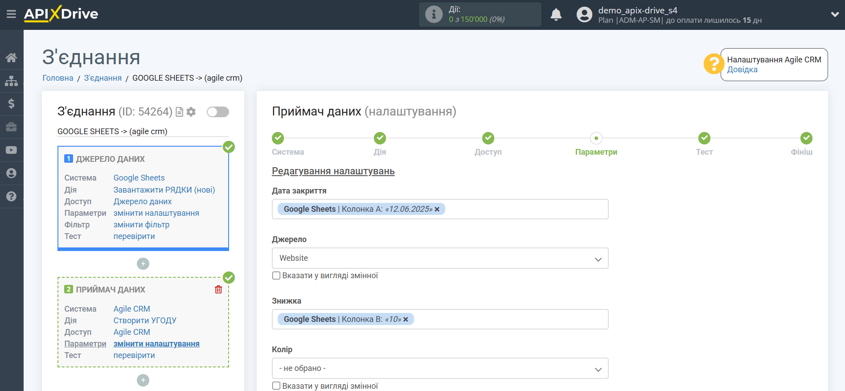Click the Знижка input field

(x=440, y=319)
